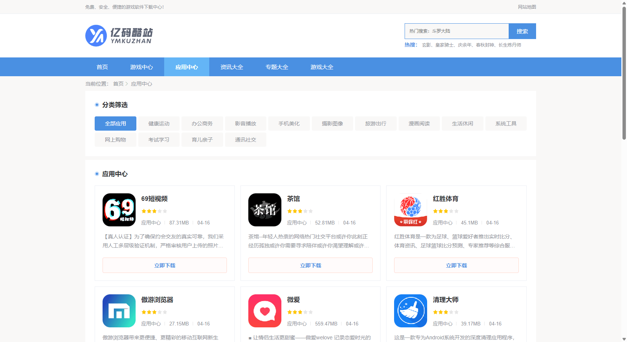
Task: Open the 69短视频 title link
Action: tap(154, 199)
